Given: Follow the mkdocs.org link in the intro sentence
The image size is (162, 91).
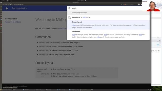Looking at the screenshot, I should (63, 29).
